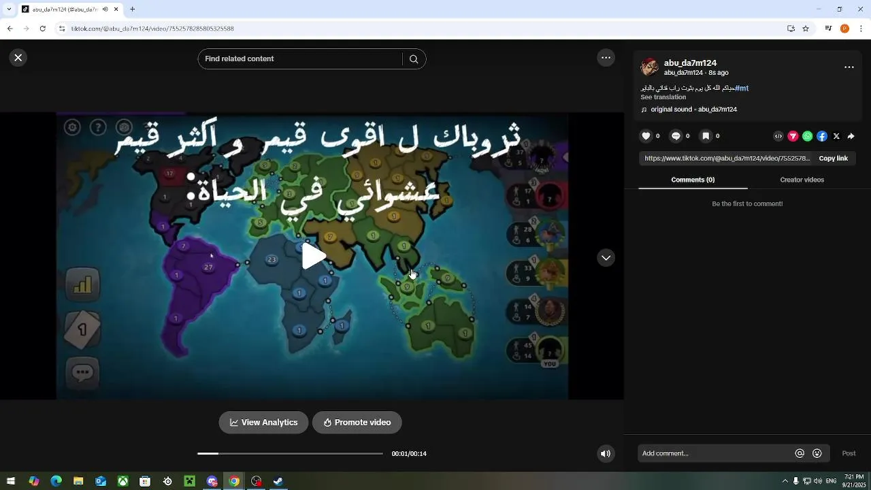Open the emoji picker in comment box
Image resolution: width=871 pixels, height=490 pixels.
(817, 453)
